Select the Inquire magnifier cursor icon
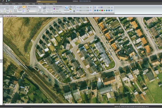This screenshot has height=108, width=162. [x=70, y=6]
